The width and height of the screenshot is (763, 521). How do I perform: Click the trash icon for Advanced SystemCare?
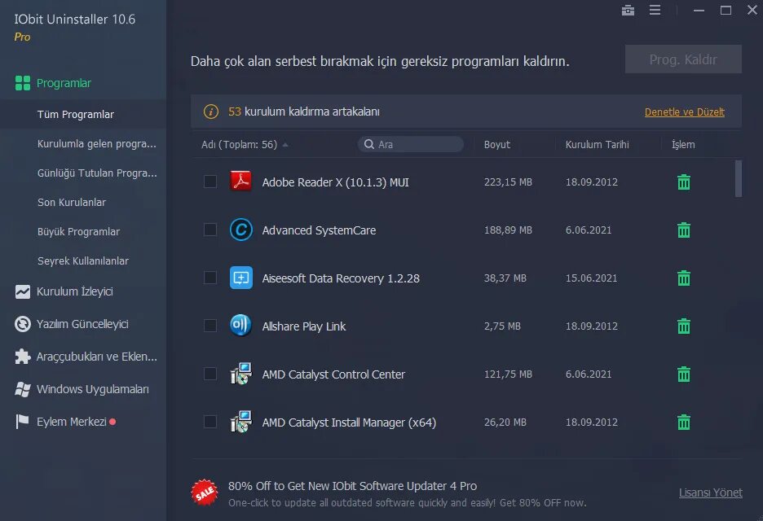684,230
